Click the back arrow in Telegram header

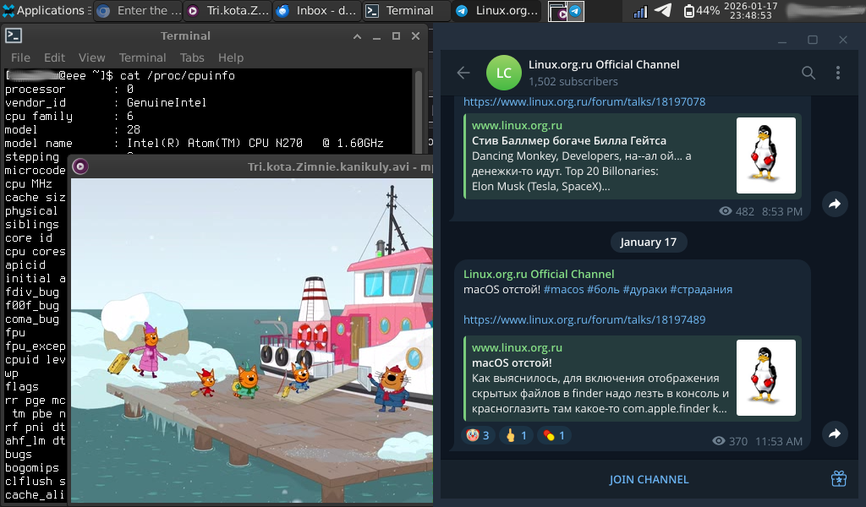pyautogui.click(x=463, y=73)
